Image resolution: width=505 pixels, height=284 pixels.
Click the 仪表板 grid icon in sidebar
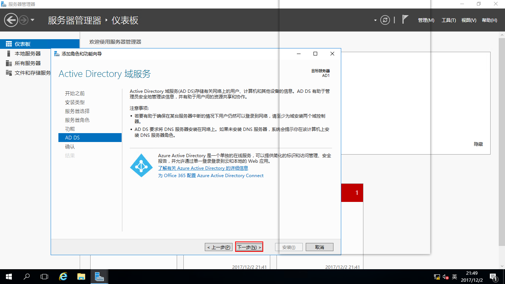tap(9, 44)
